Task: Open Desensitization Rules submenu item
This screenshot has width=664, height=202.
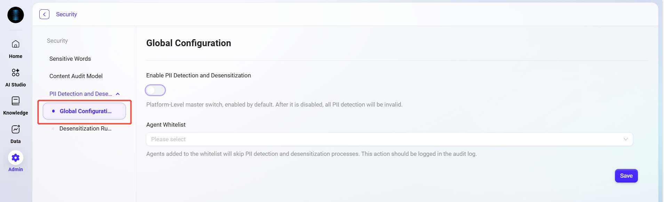Action: point(85,128)
